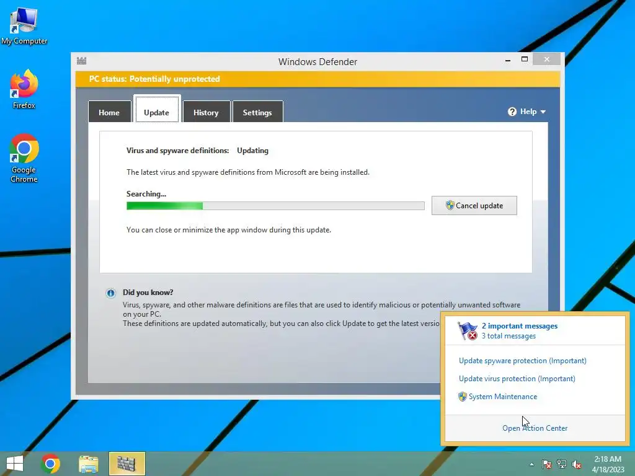Image resolution: width=635 pixels, height=476 pixels.
Task: Open the 2 important messages link
Action: tap(520, 326)
